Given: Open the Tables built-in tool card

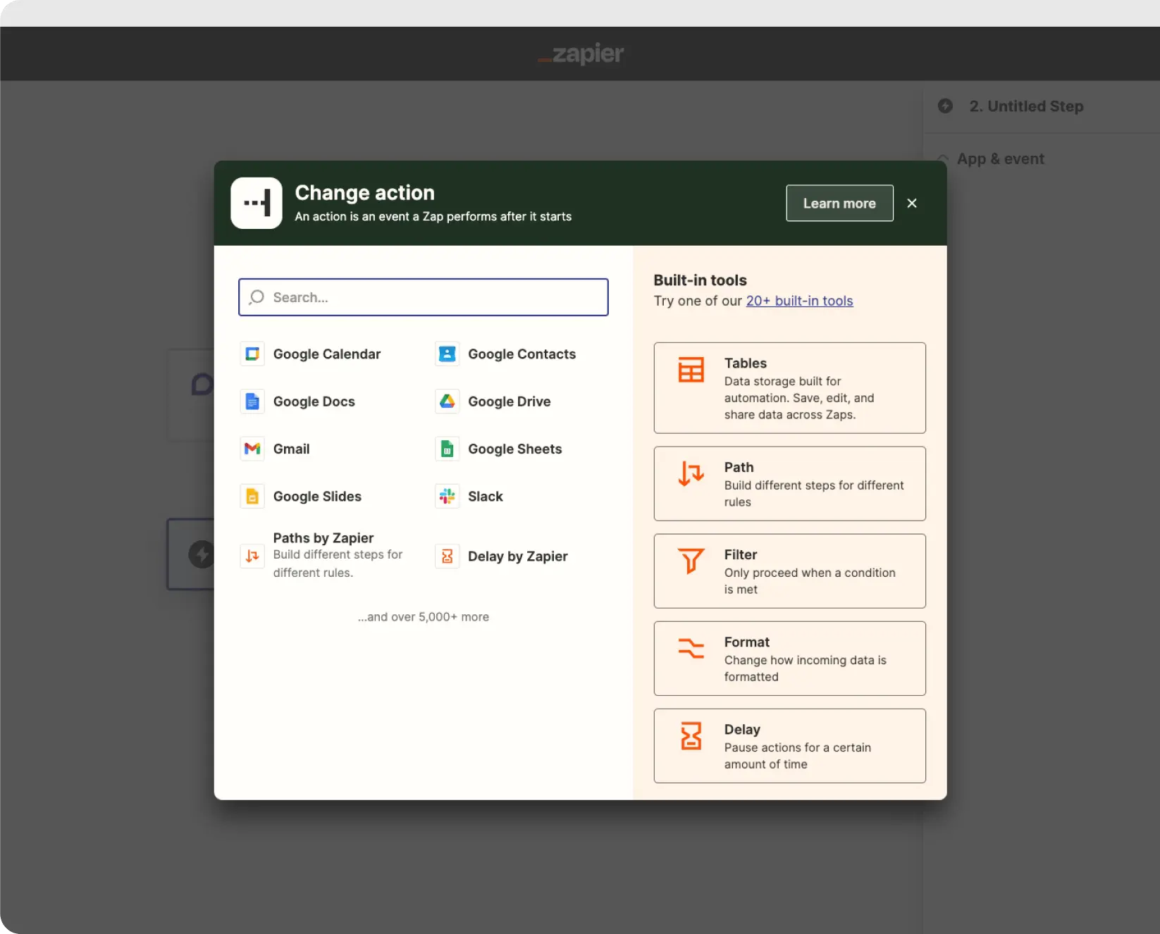Looking at the screenshot, I should tap(789, 387).
